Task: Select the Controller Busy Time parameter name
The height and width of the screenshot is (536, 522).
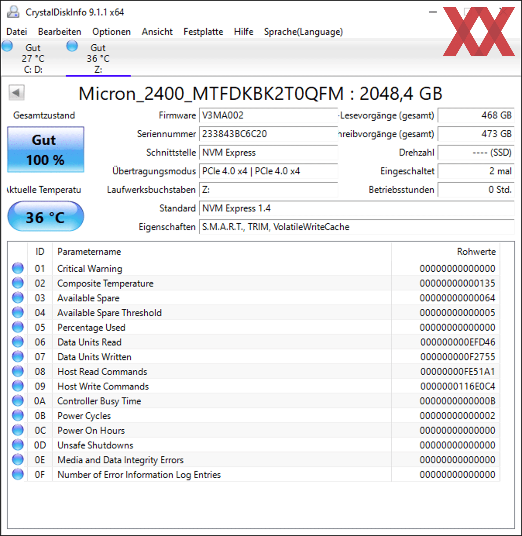Action: (x=99, y=401)
